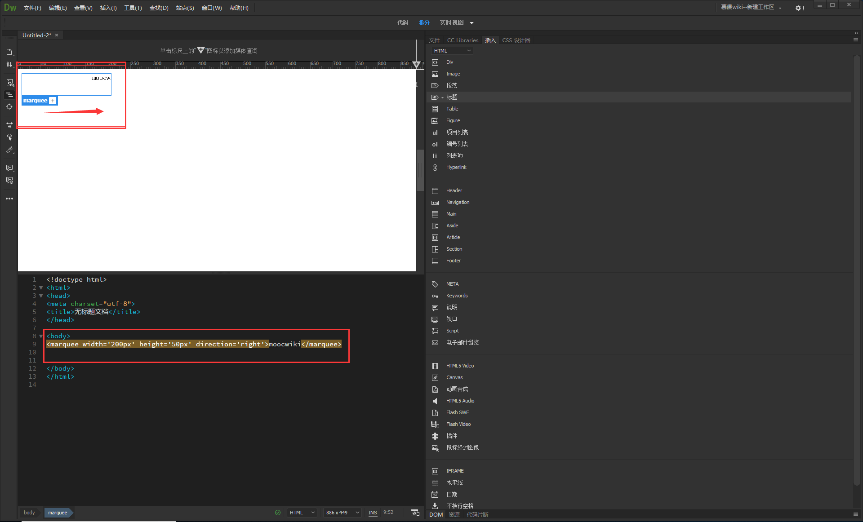The image size is (863, 522).
Task: Open the HTML document type dropdown in status bar
Action: tap(302, 513)
